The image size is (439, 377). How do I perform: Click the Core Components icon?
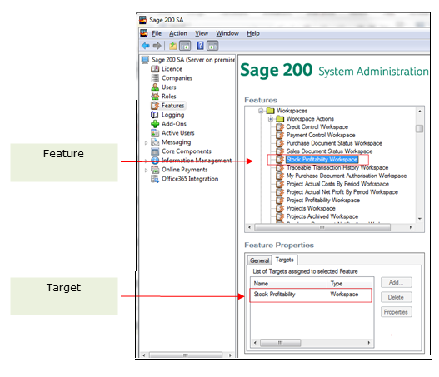click(x=155, y=151)
